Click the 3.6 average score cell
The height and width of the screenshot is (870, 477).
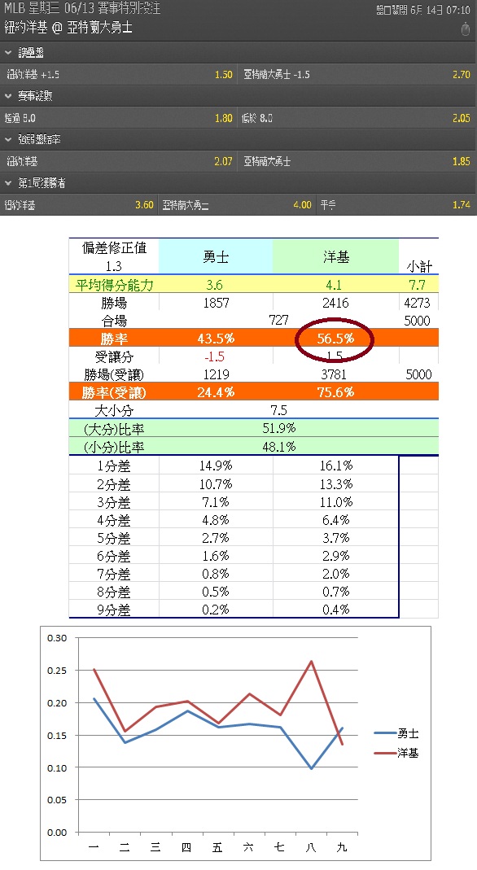click(215, 285)
